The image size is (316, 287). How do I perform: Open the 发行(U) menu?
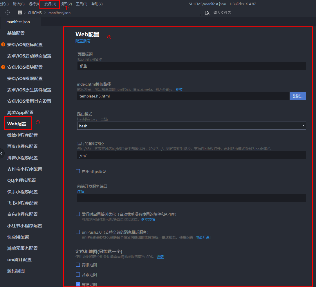pyautogui.click(x=50, y=4)
